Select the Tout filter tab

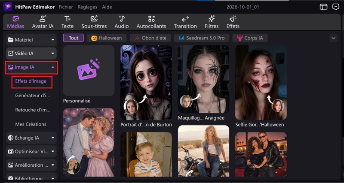(74, 38)
